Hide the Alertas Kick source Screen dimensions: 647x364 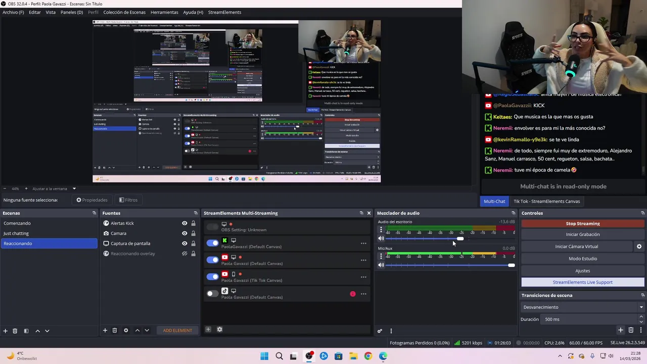[184, 223]
